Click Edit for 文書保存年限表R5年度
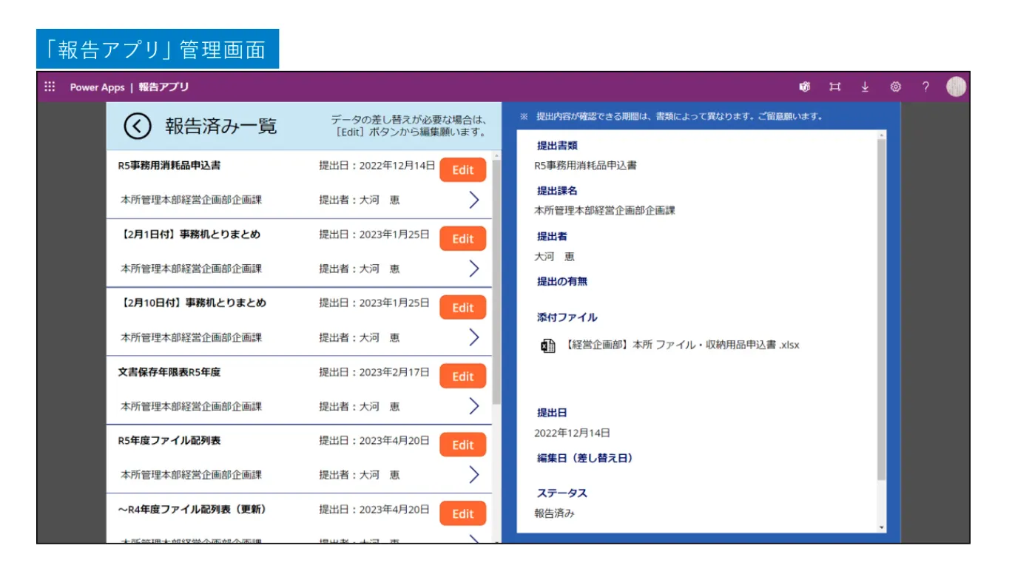 [x=462, y=377]
